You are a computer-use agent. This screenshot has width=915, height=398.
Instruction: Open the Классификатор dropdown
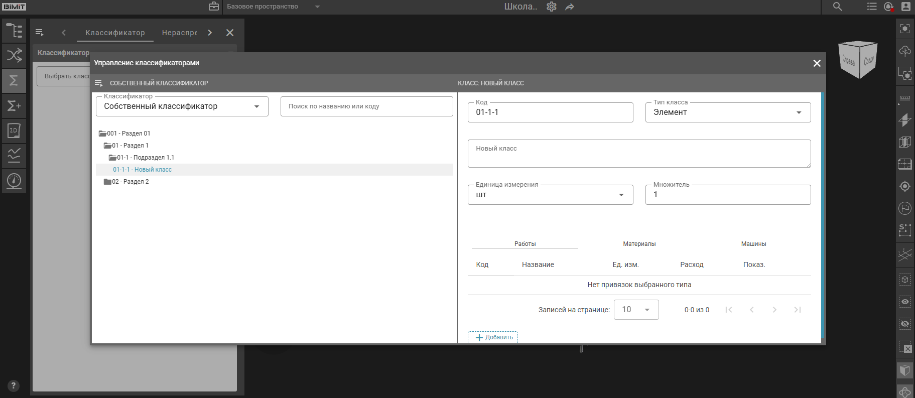tap(182, 106)
